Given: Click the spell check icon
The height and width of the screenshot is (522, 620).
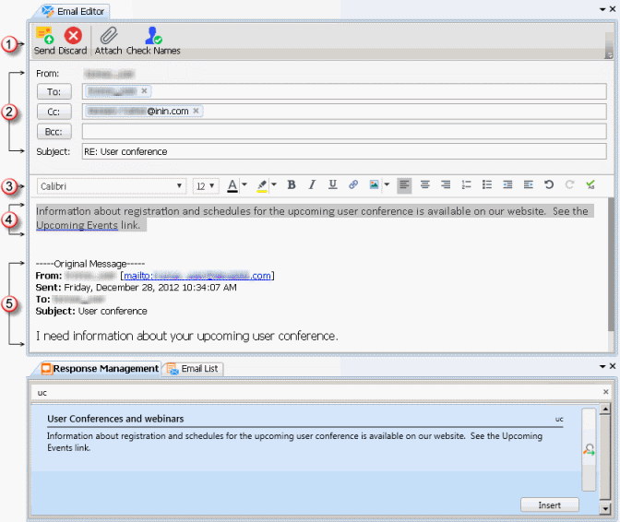Looking at the screenshot, I should coord(590,185).
